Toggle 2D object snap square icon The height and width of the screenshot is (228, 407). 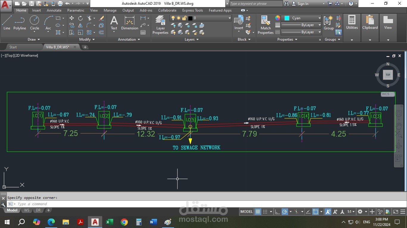pyautogui.click(x=316, y=212)
